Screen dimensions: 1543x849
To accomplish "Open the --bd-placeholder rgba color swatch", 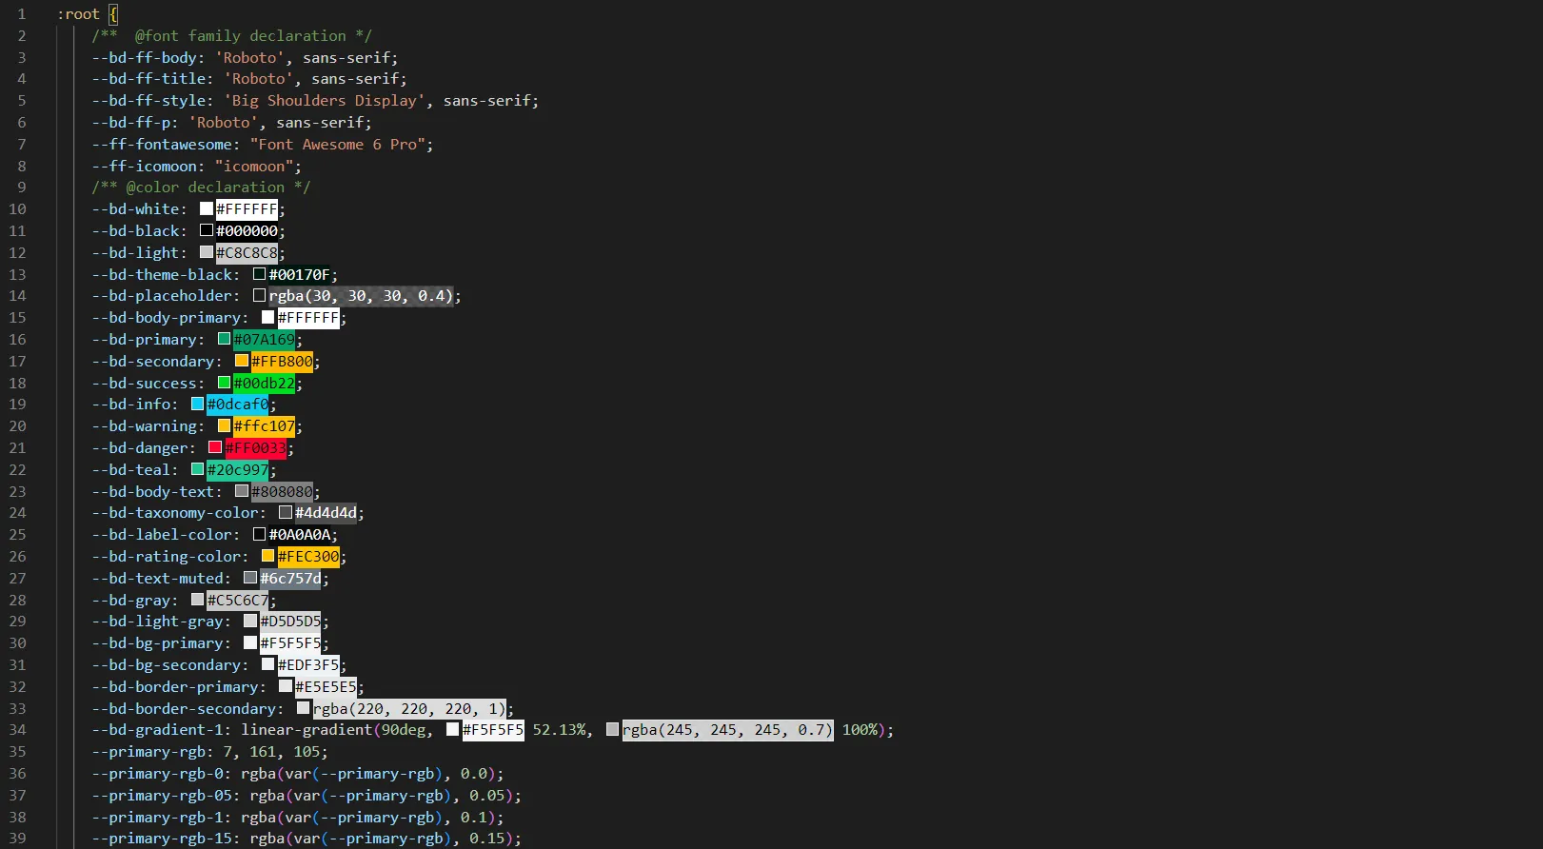I will (x=259, y=296).
